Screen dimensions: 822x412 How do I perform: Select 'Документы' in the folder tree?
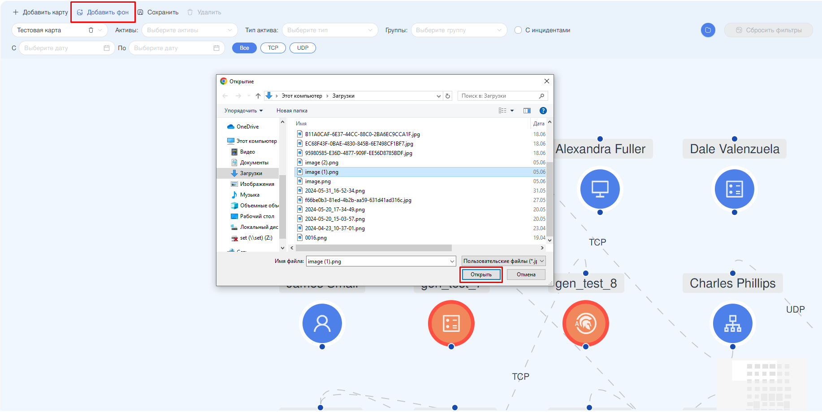(x=254, y=163)
